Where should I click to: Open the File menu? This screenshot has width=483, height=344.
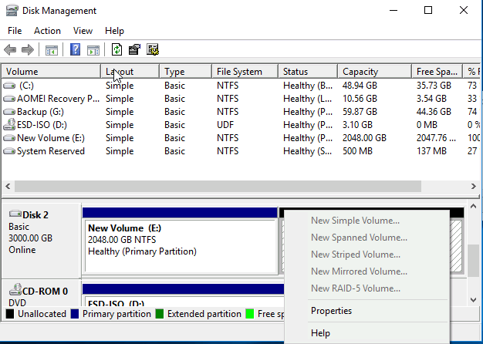(x=15, y=31)
